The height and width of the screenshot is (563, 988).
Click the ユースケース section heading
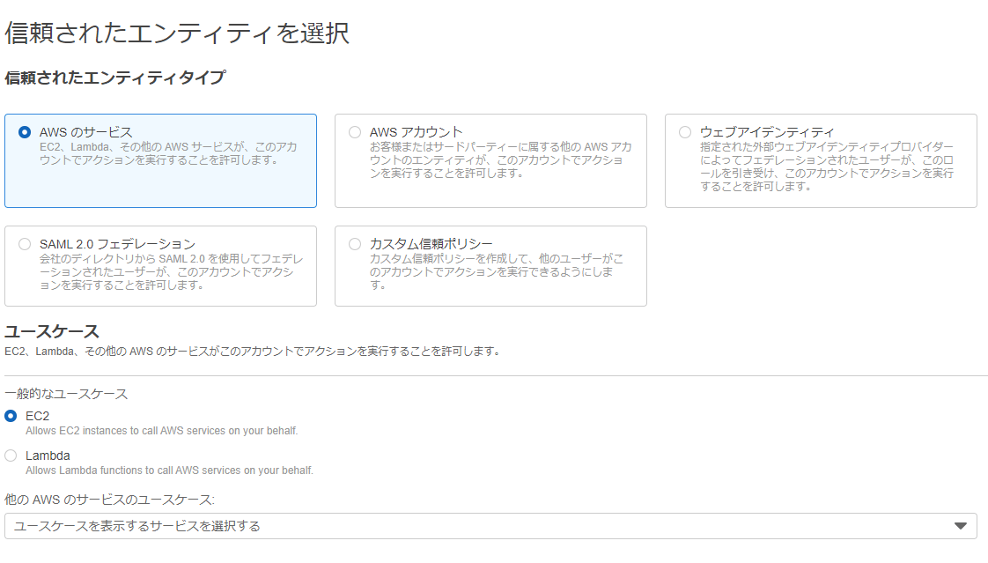52,331
